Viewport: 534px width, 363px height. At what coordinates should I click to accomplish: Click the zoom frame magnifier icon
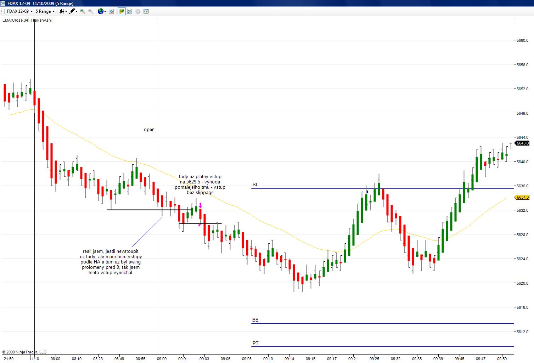coord(111,11)
